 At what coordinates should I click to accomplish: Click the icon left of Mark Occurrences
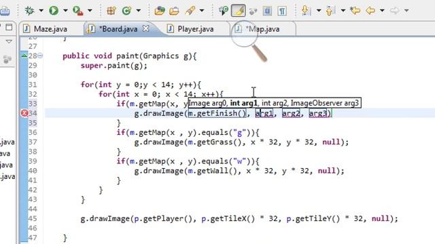point(224,11)
